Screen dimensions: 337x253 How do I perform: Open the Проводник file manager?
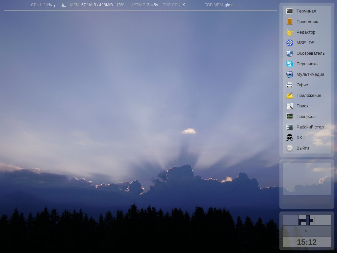click(306, 22)
